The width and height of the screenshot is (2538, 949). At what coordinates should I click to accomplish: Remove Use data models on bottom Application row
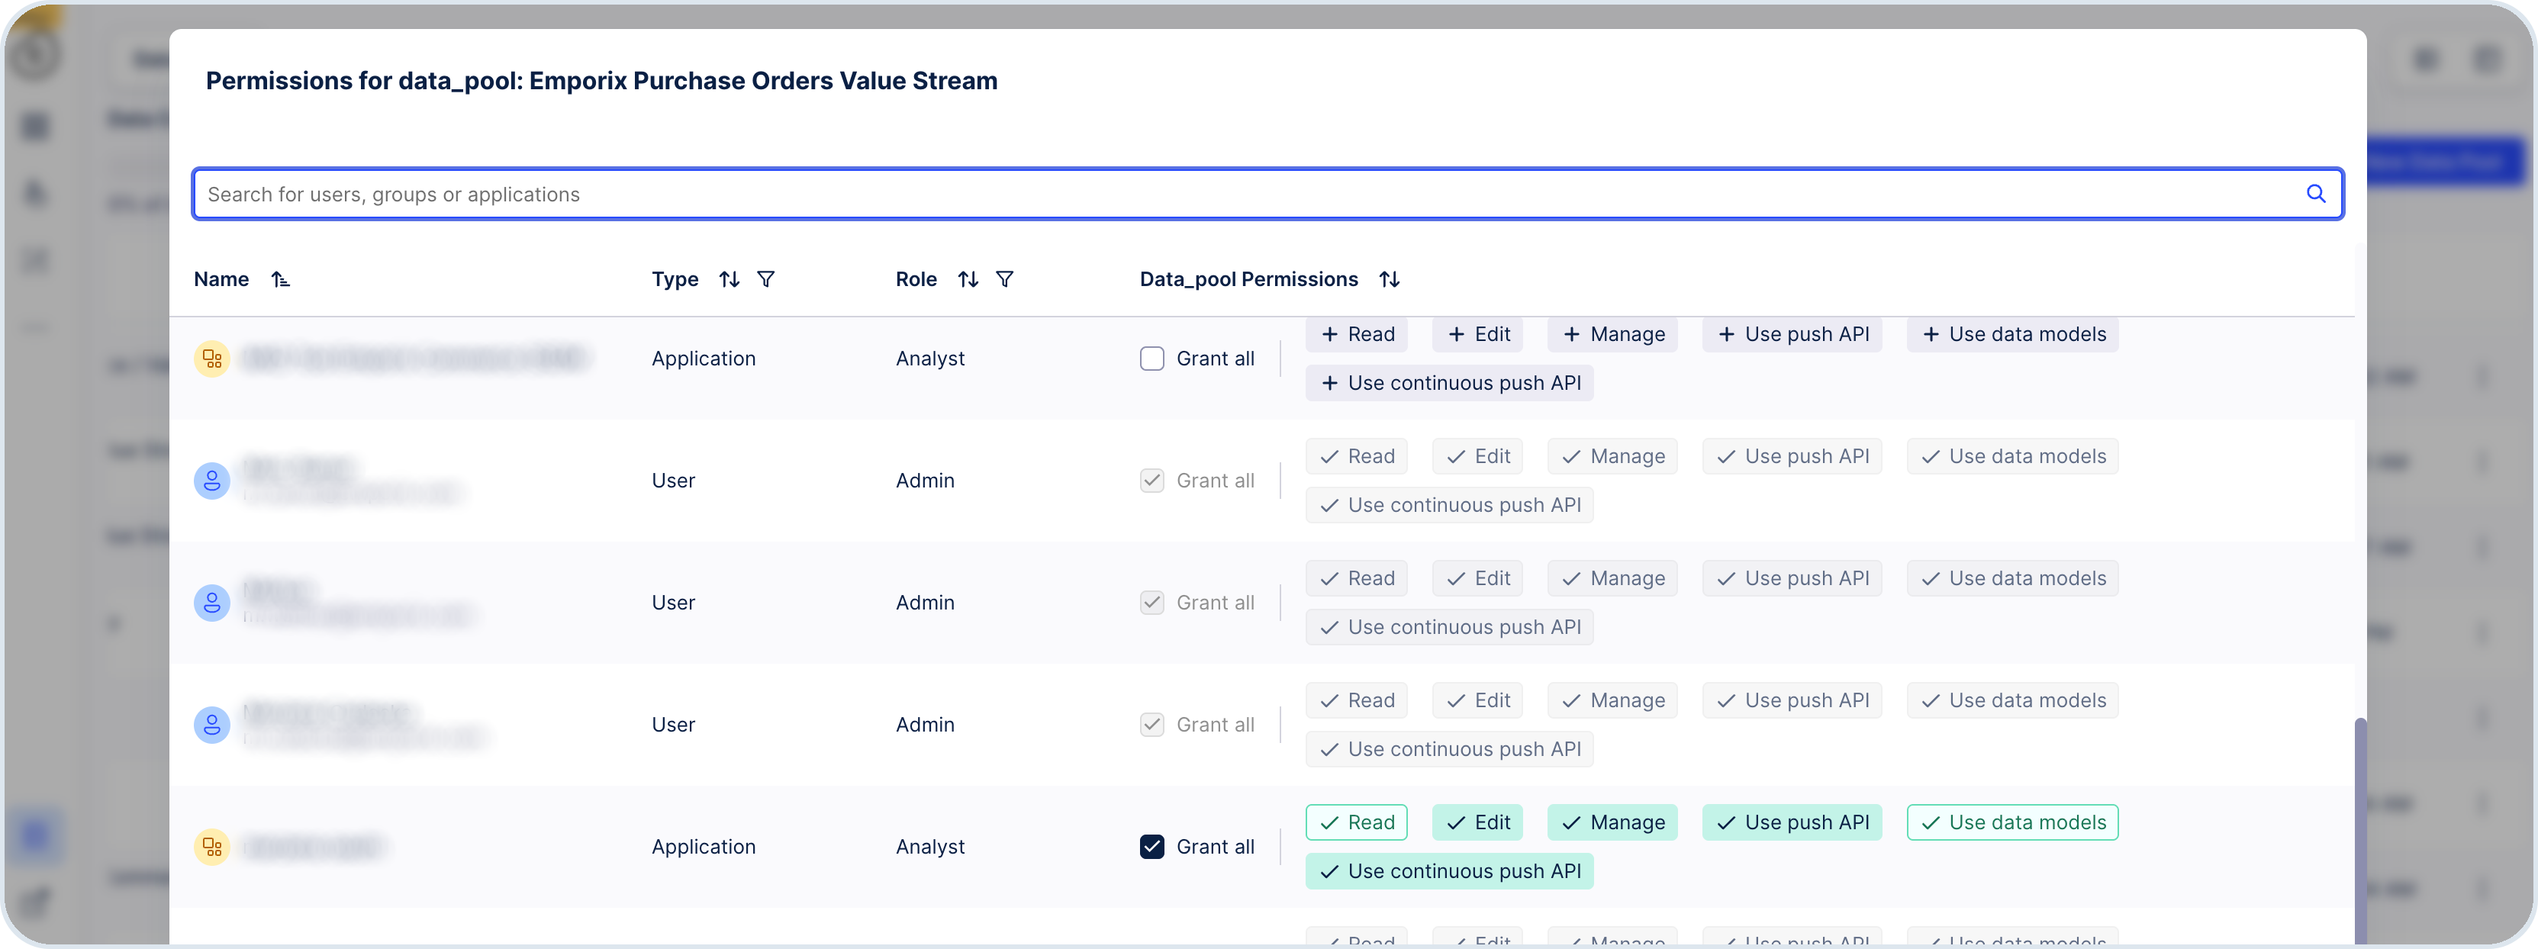point(2013,823)
